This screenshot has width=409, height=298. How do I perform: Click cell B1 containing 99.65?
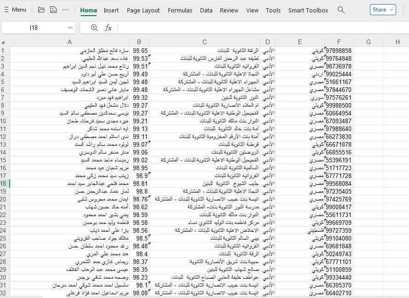pyautogui.click(x=139, y=51)
